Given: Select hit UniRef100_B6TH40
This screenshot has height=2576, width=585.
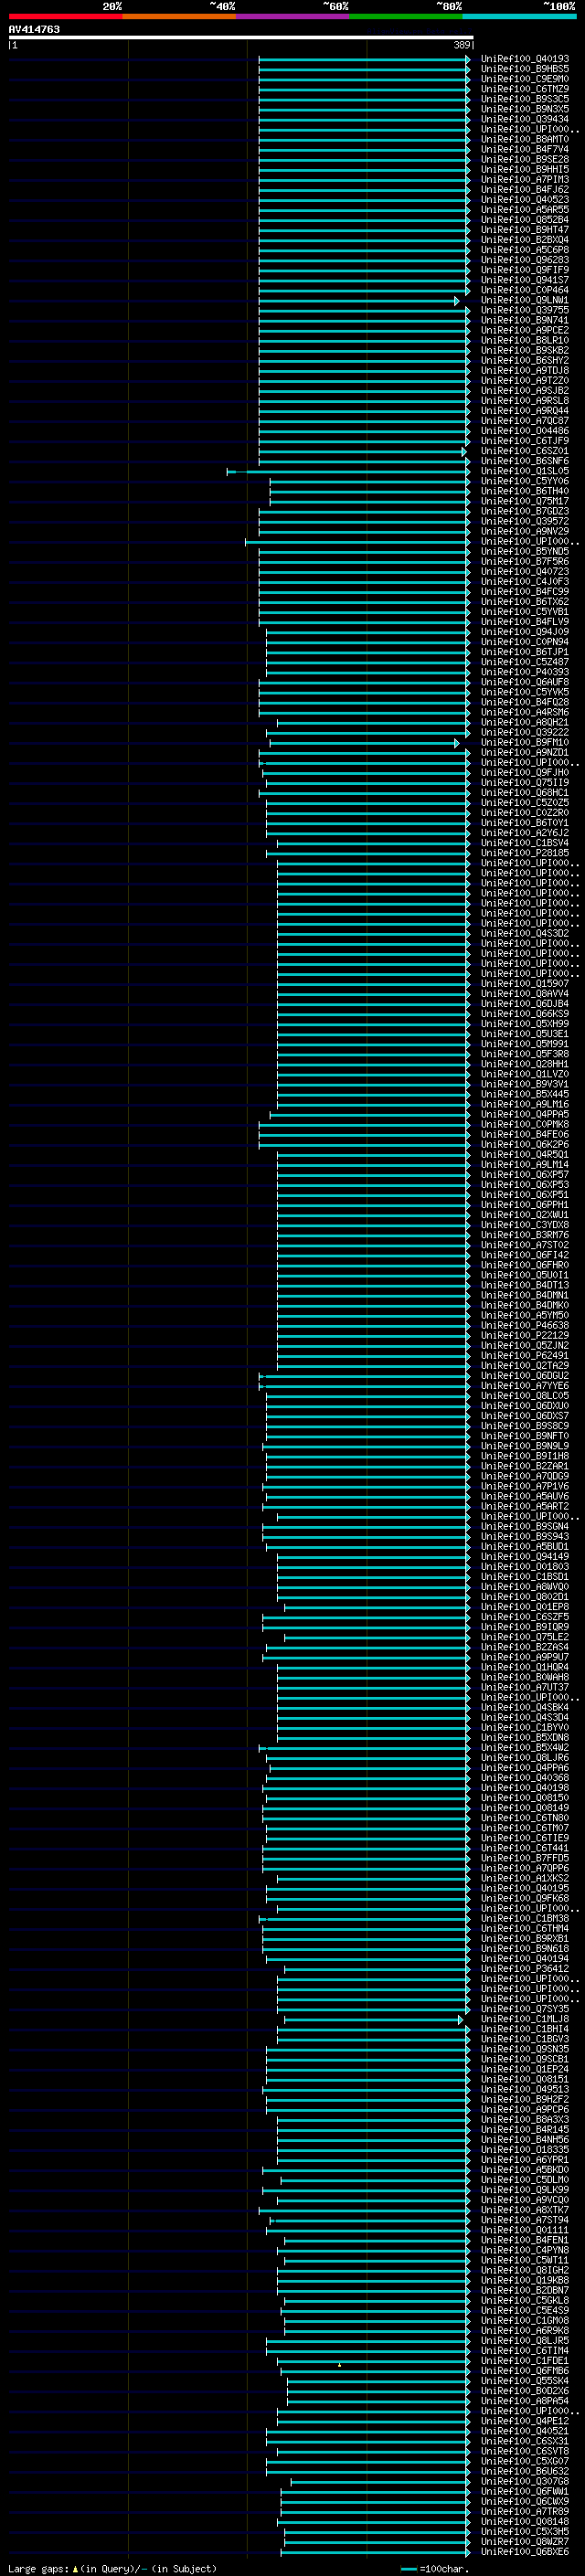Looking at the screenshot, I should pyautogui.click(x=524, y=491).
